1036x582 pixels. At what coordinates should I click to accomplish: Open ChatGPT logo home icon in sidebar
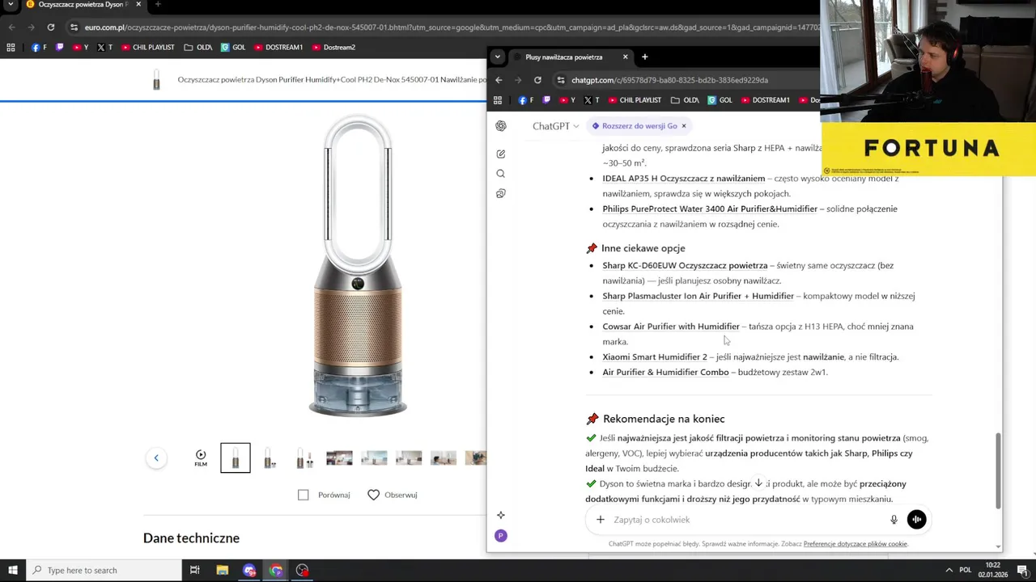501,126
